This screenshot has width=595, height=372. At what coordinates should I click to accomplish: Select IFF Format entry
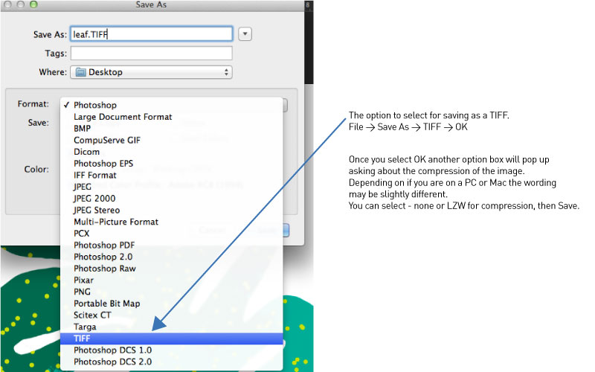[x=172, y=176]
